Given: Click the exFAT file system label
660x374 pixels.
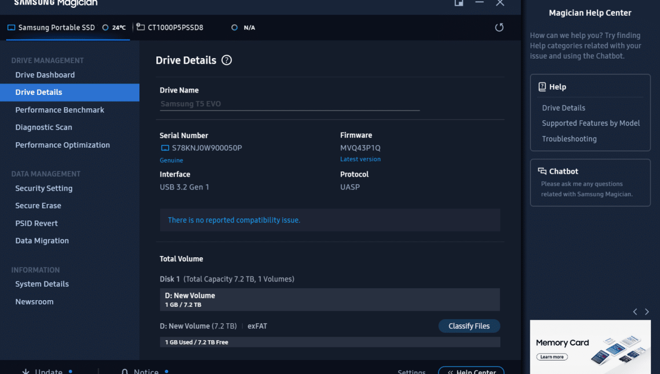Looking at the screenshot, I should coord(257,326).
